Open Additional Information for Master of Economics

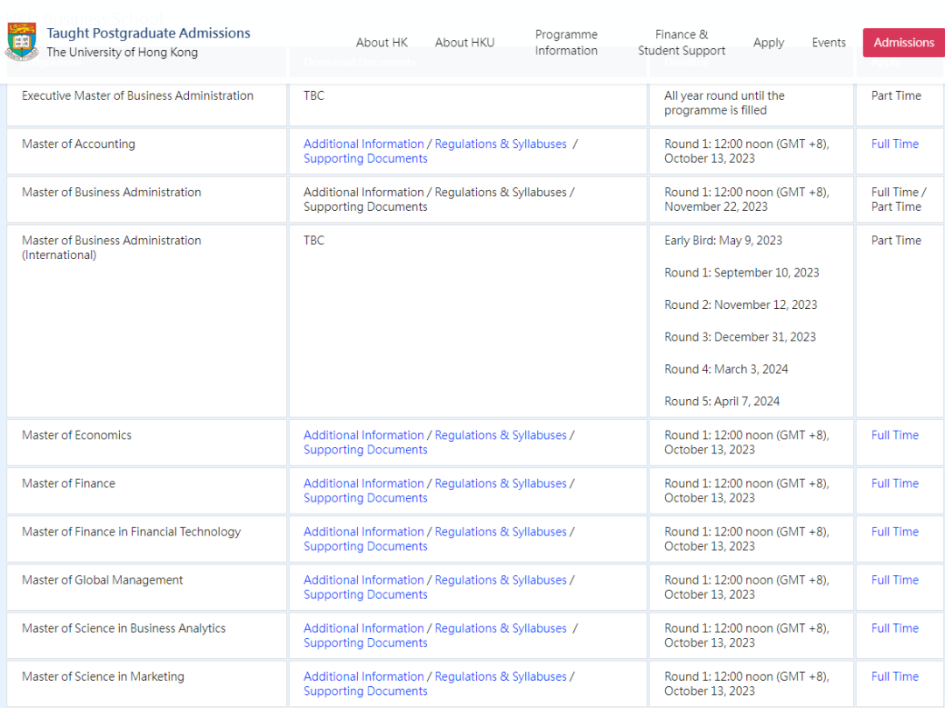(x=363, y=435)
